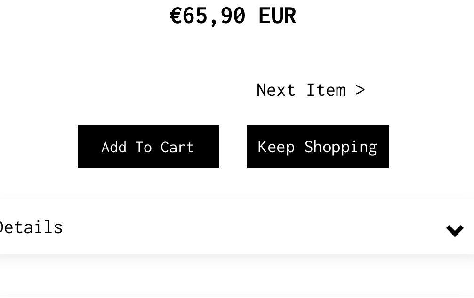Navigate forward using the Next Item arrow
The height and width of the screenshot is (298, 474).
tap(361, 90)
